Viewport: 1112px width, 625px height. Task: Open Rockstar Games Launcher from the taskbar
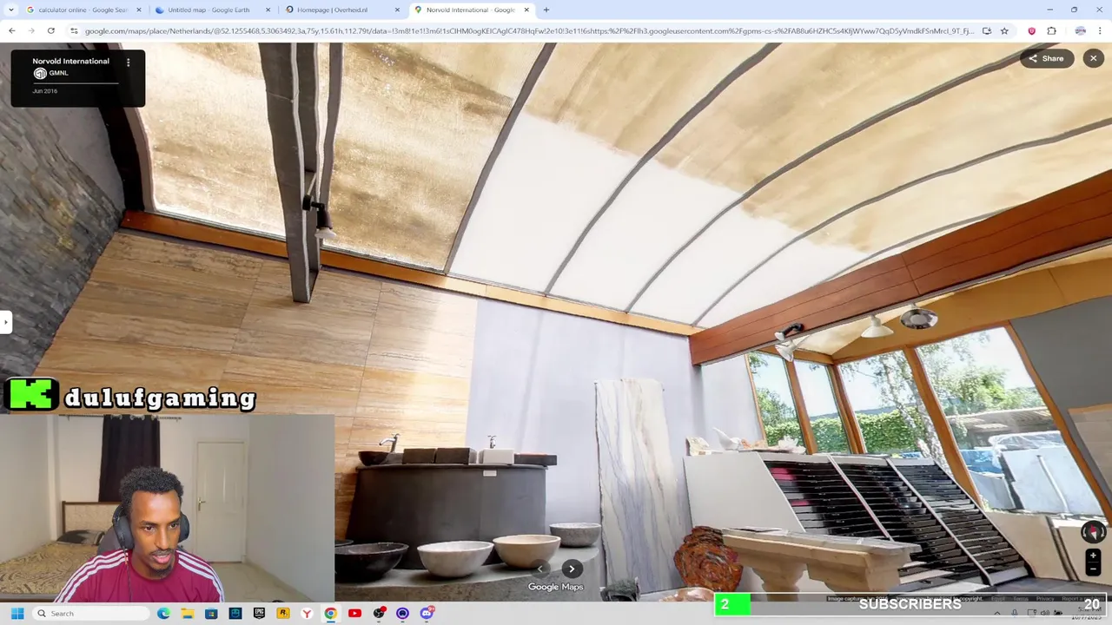282,613
